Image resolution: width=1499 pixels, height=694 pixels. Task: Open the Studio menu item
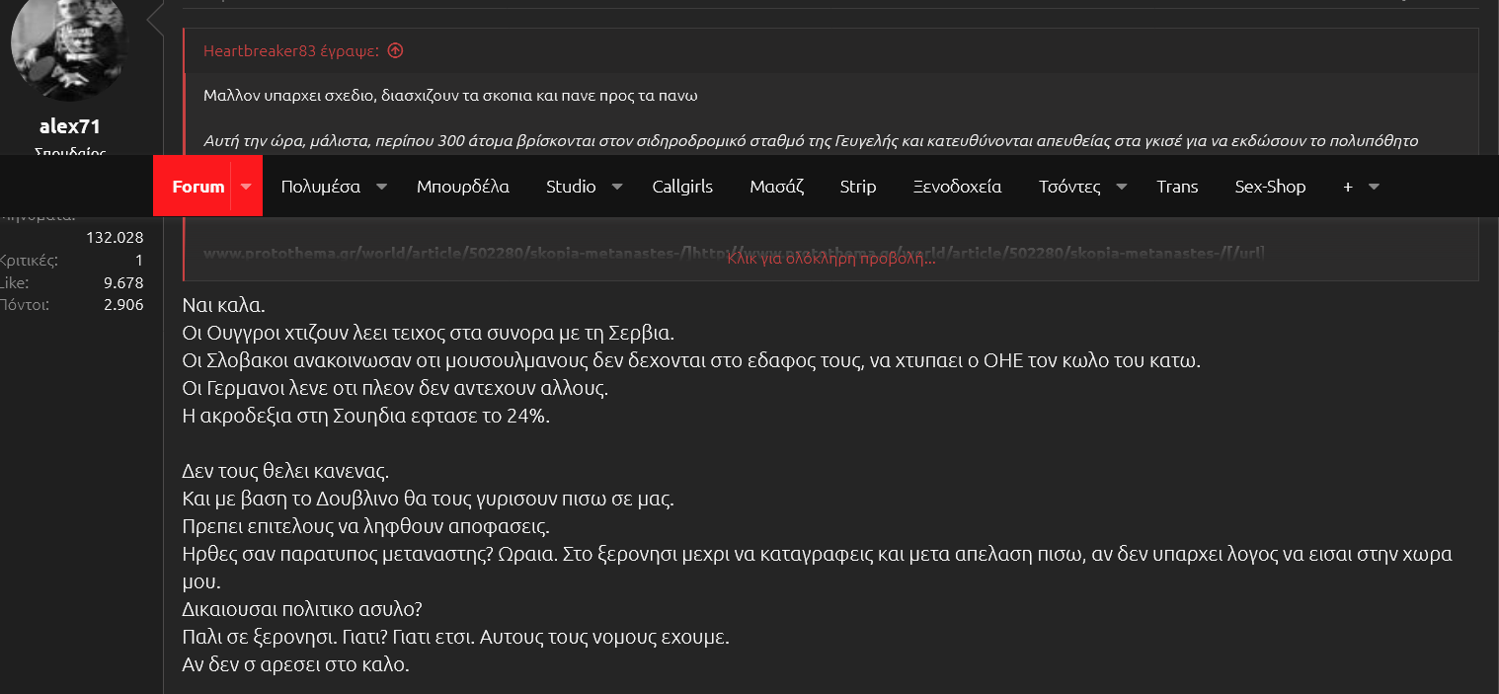point(571,187)
